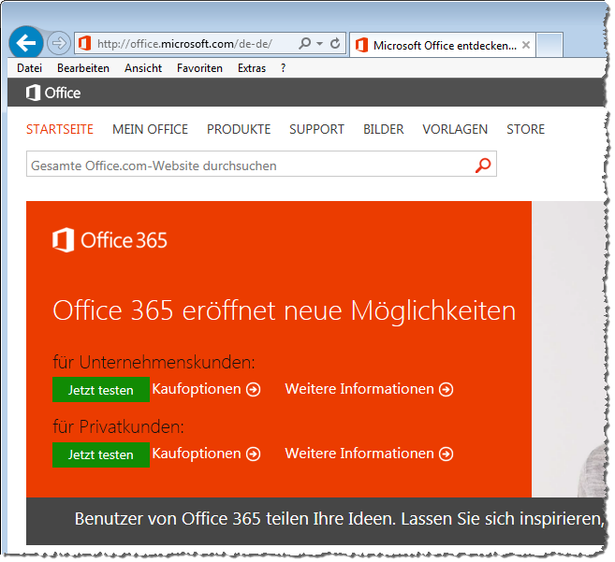Click the Refresh page icon

click(335, 43)
